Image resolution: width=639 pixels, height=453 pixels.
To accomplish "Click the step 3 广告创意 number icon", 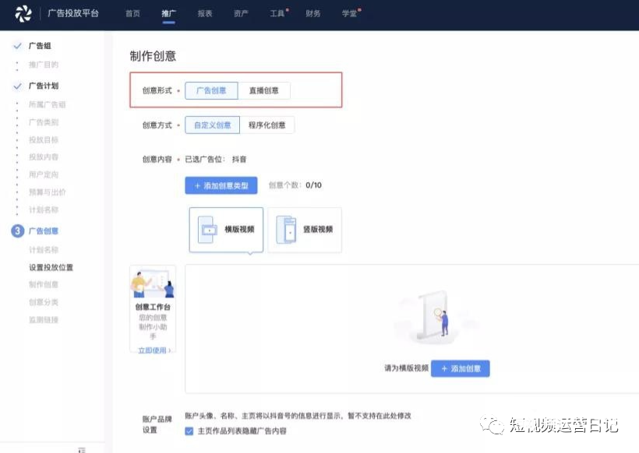I will (x=17, y=231).
